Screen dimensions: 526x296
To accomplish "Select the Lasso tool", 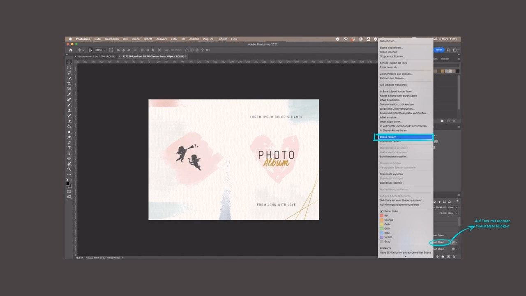I will 69,72.
